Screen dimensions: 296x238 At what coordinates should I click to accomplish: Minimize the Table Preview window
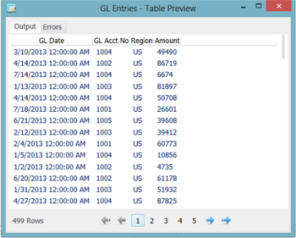243,7
